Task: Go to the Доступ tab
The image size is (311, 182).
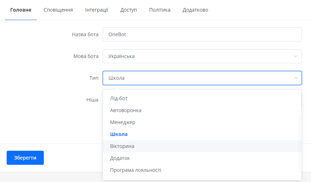Action: (129, 10)
